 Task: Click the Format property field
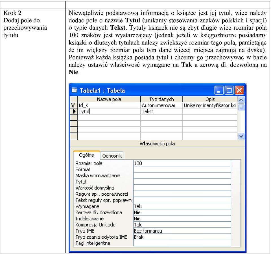[182, 169]
